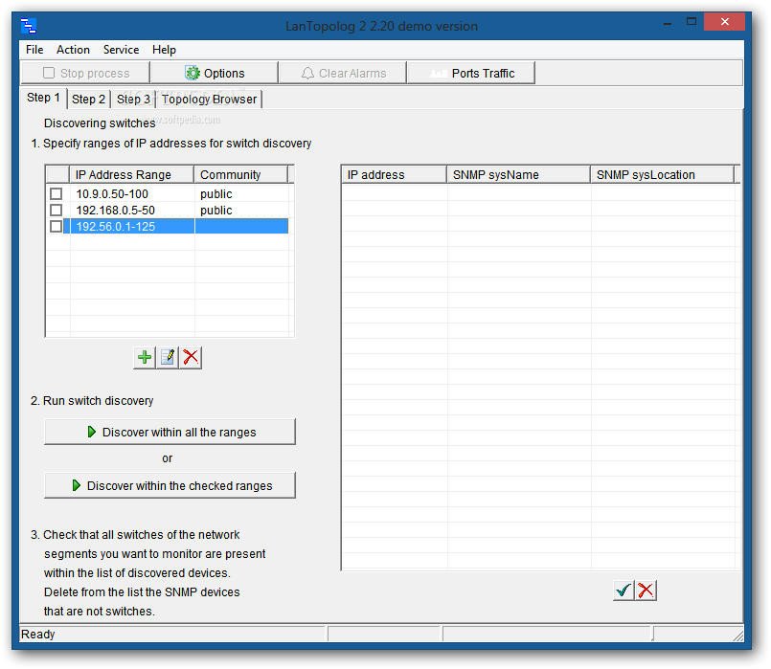
Task: Open the Action menu
Action: point(73,50)
